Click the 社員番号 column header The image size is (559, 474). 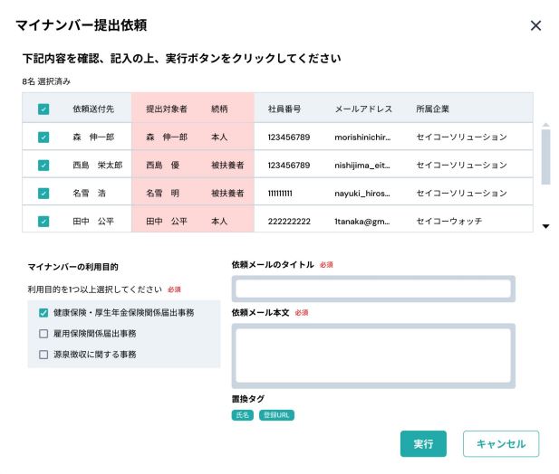(284, 109)
